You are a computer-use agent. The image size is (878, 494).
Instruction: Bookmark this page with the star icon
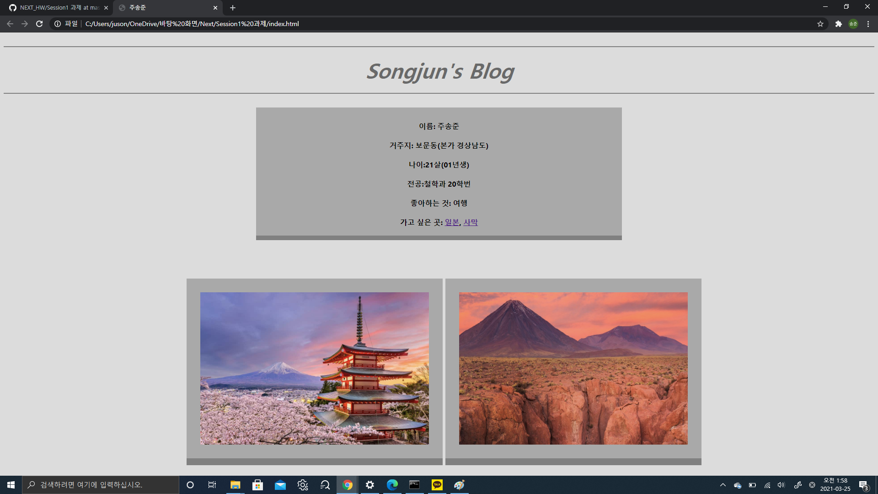click(x=820, y=24)
